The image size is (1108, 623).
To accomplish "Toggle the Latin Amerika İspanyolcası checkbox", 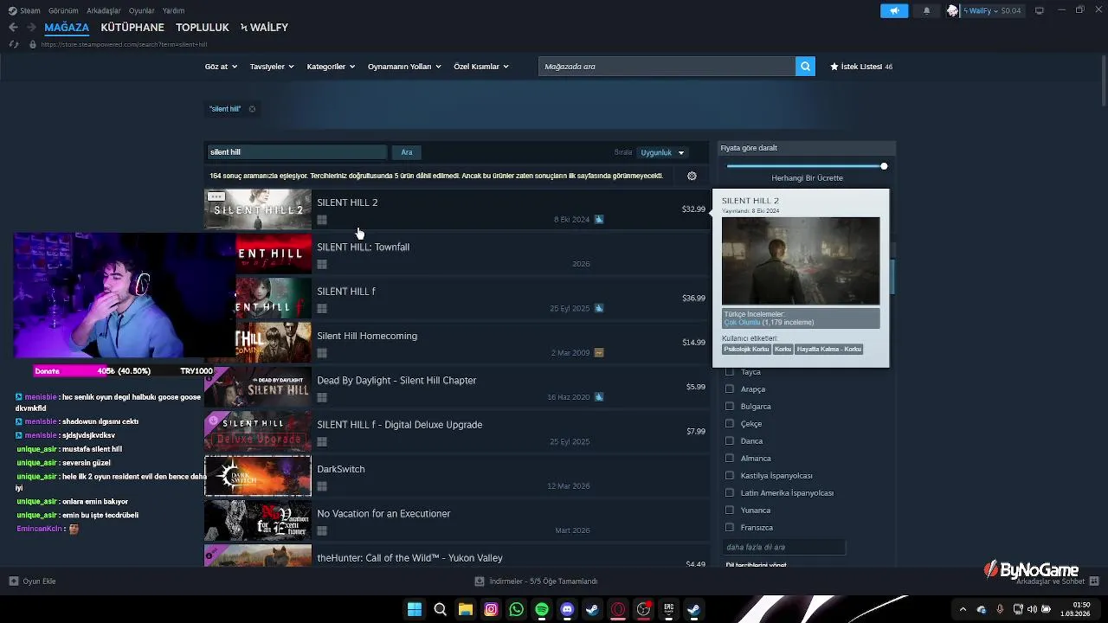I will pyautogui.click(x=730, y=493).
